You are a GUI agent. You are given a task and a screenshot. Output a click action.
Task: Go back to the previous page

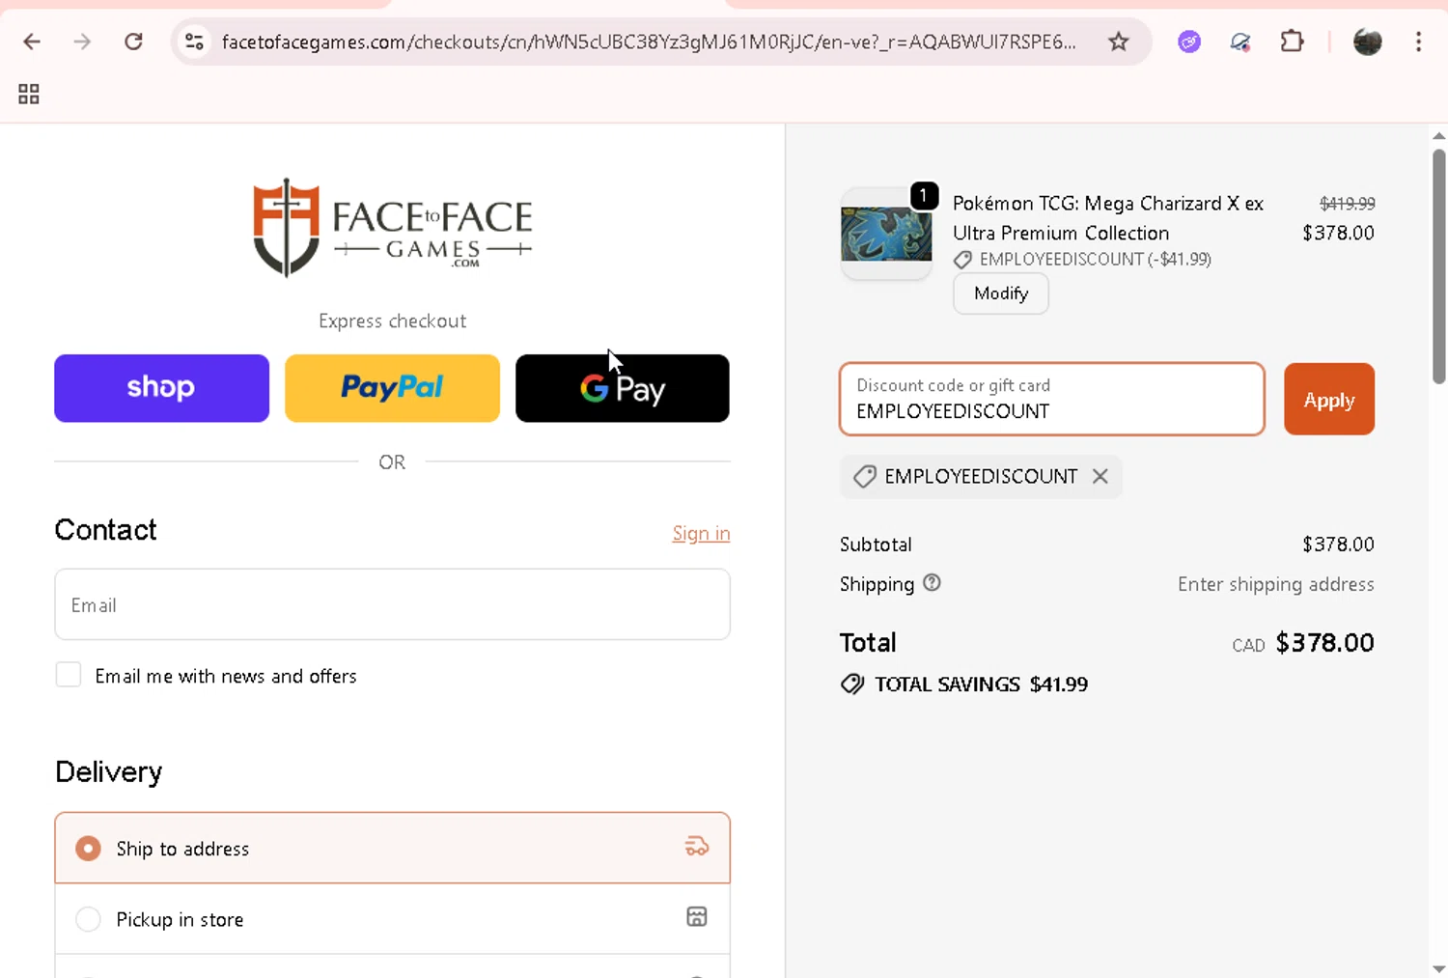(x=32, y=42)
